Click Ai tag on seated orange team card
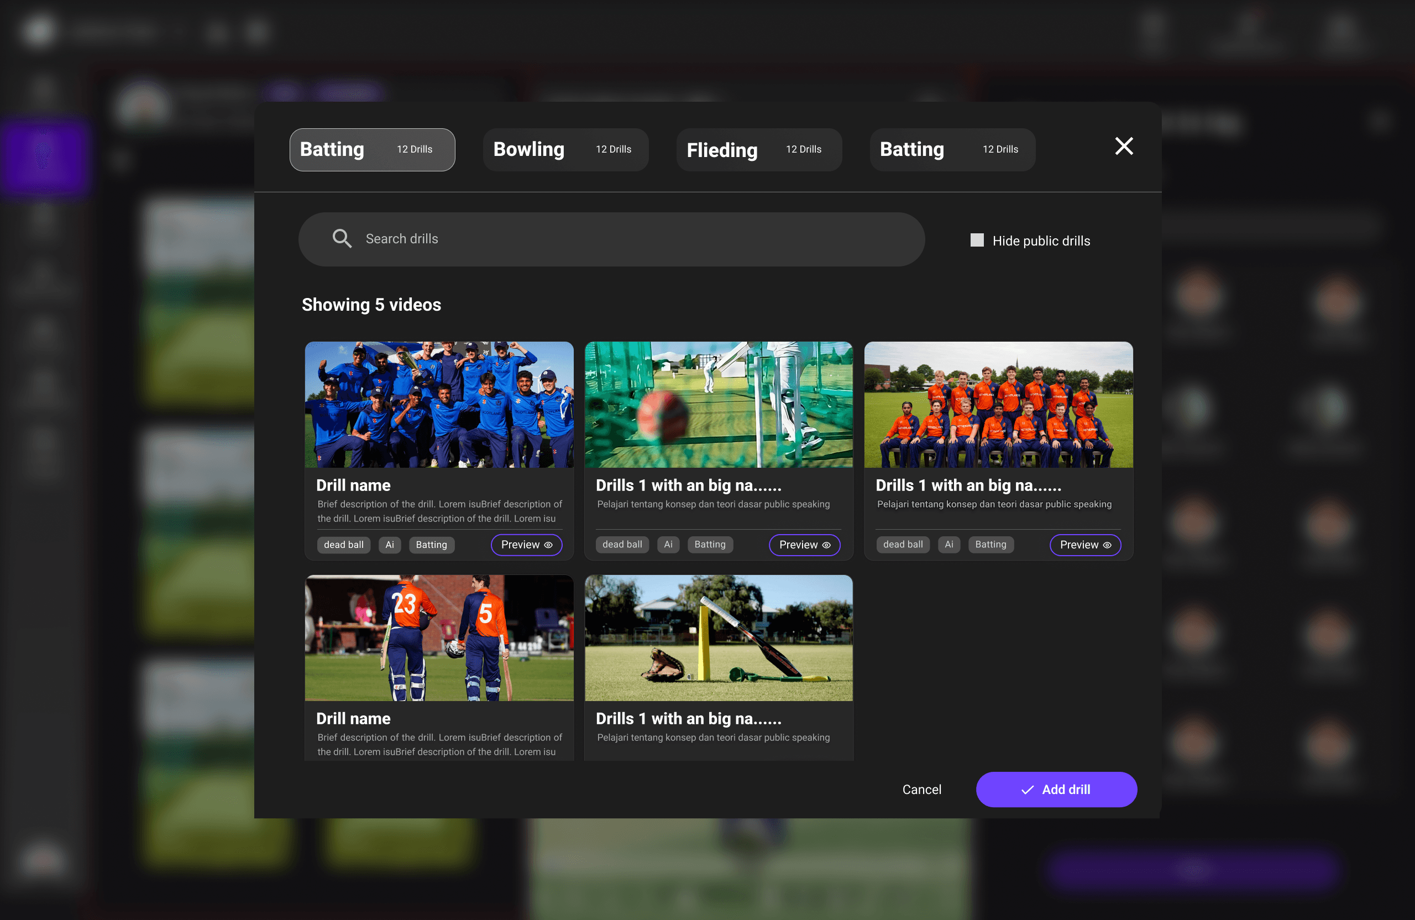This screenshot has width=1415, height=920. click(950, 544)
